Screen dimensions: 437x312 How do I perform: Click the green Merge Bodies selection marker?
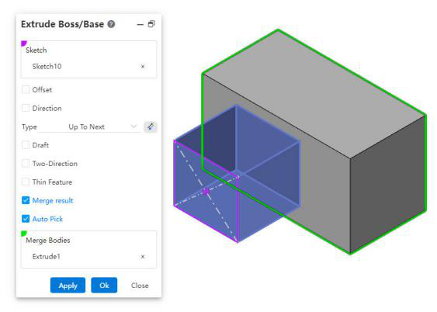pyautogui.click(x=24, y=234)
